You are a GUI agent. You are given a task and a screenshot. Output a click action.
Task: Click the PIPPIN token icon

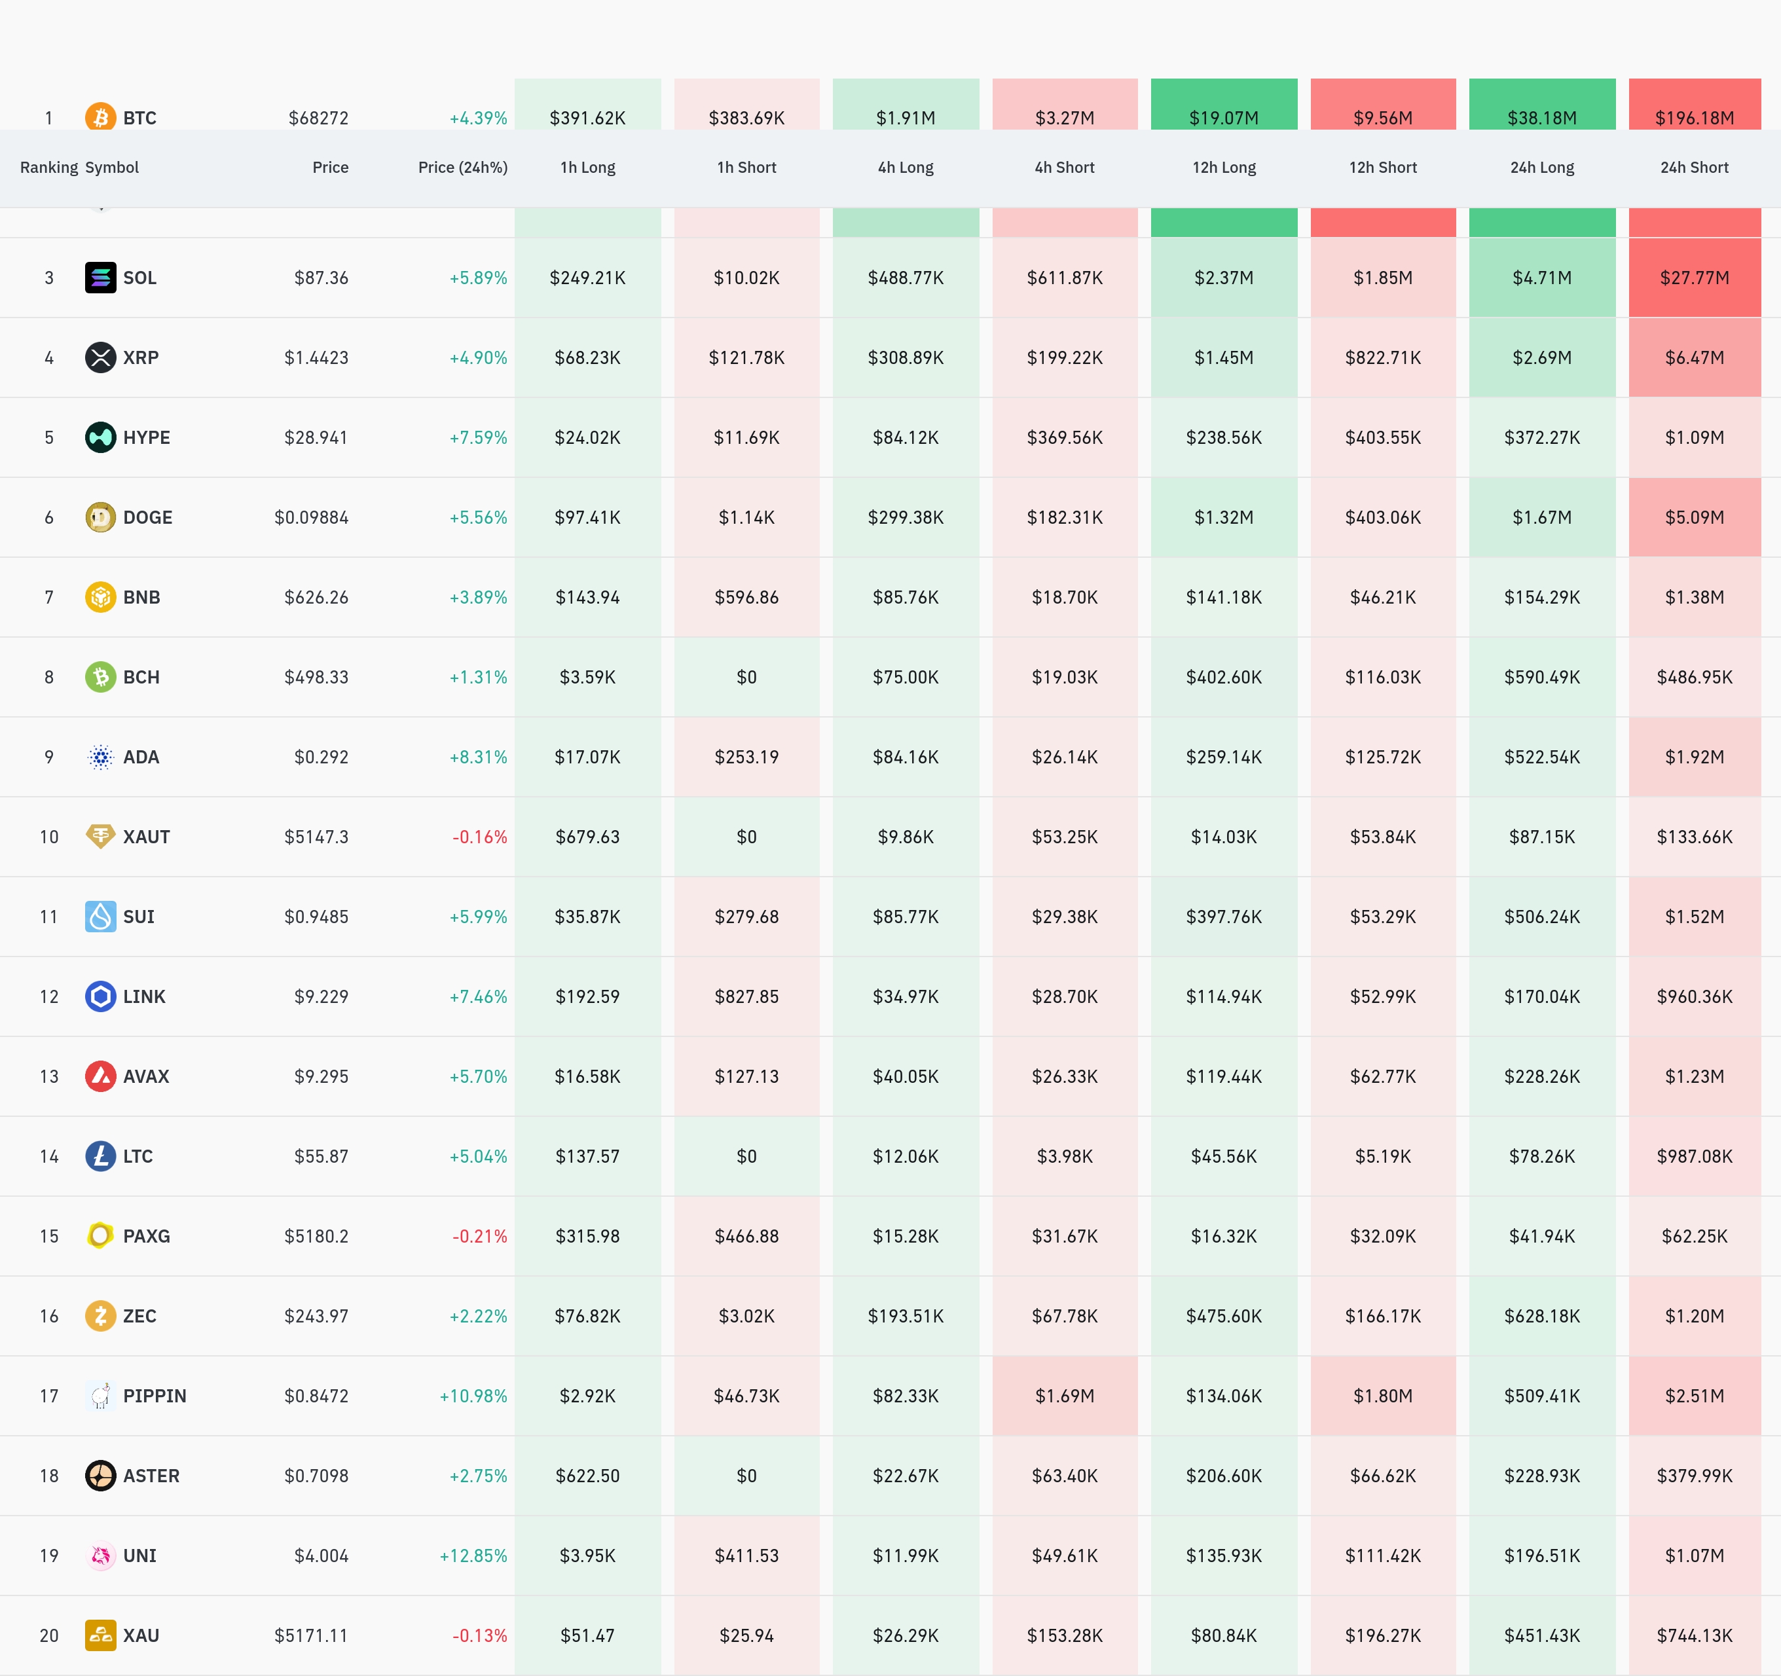100,1396
